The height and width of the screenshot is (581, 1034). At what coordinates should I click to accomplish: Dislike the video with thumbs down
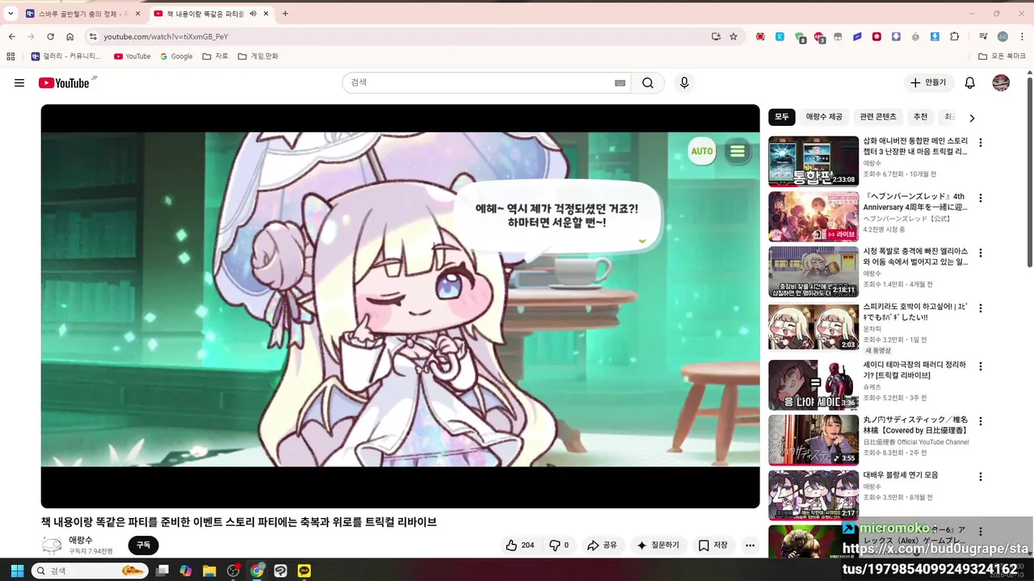pyautogui.click(x=559, y=545)
